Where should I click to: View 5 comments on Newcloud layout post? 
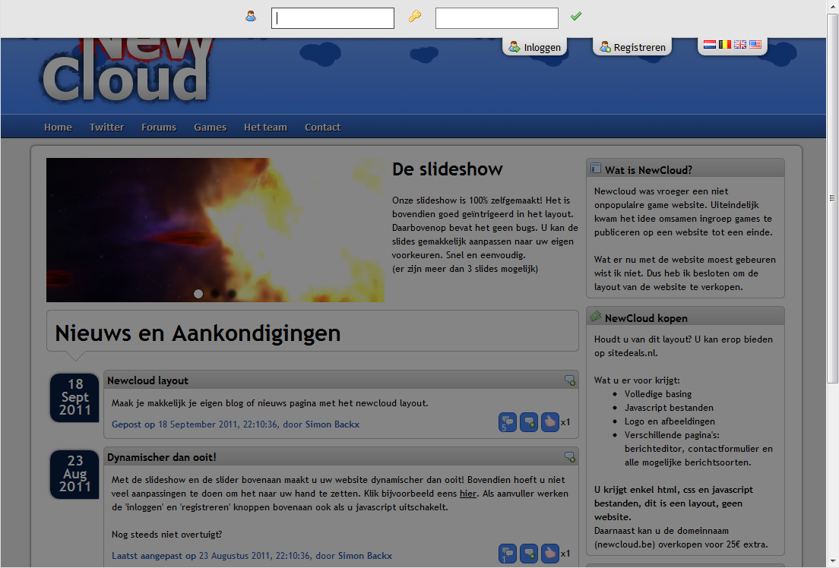507,422
